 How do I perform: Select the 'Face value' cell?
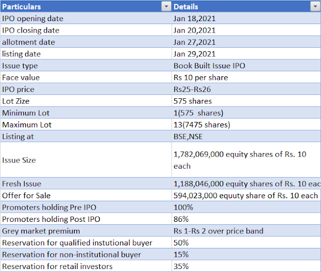coord(86,77)
